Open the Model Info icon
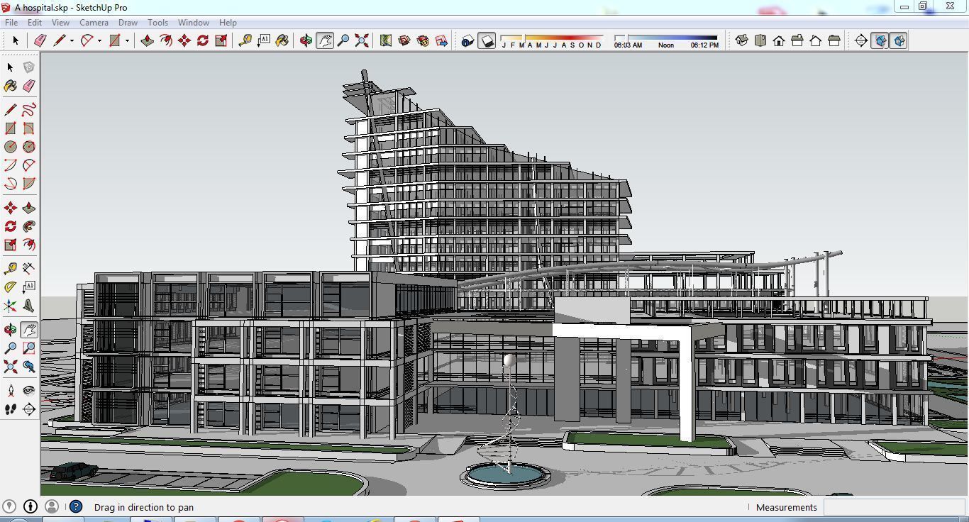 467,41
